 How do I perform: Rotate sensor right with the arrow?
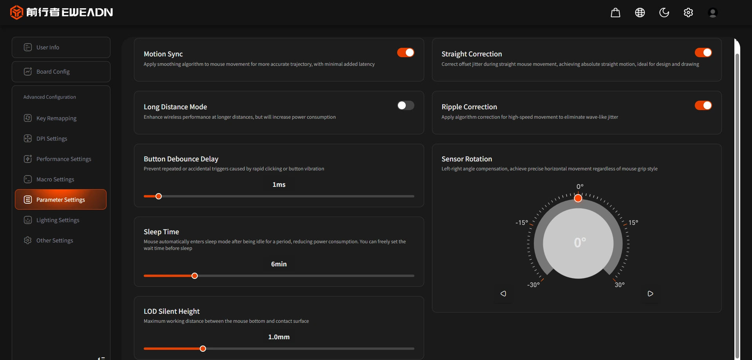tap(651, 293)
